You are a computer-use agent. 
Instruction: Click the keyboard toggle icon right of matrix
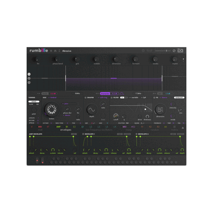(183, 128)
